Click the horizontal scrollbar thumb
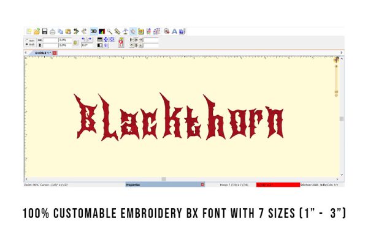The height and width of the screenshot is (245, 368). 164,179
